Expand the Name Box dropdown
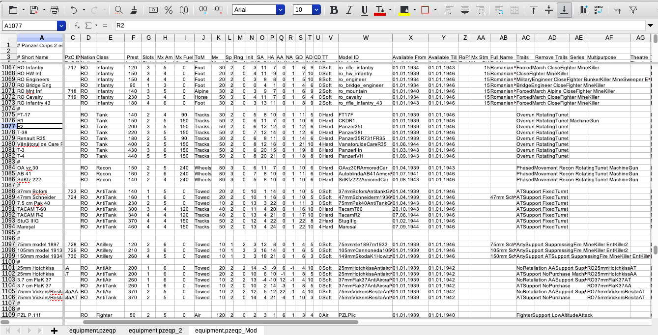658x335 pixels. coord(61,26)
